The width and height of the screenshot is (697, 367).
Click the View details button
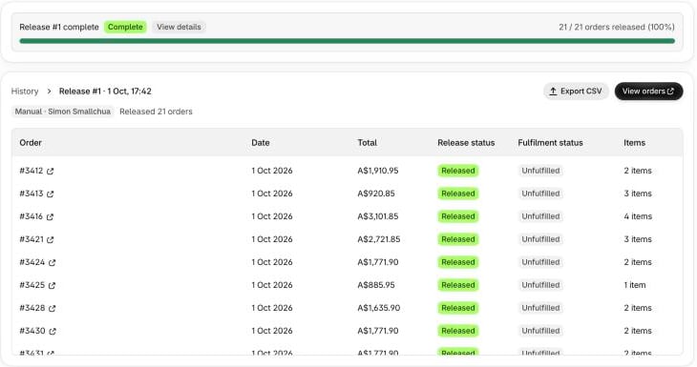pos(179,27)
